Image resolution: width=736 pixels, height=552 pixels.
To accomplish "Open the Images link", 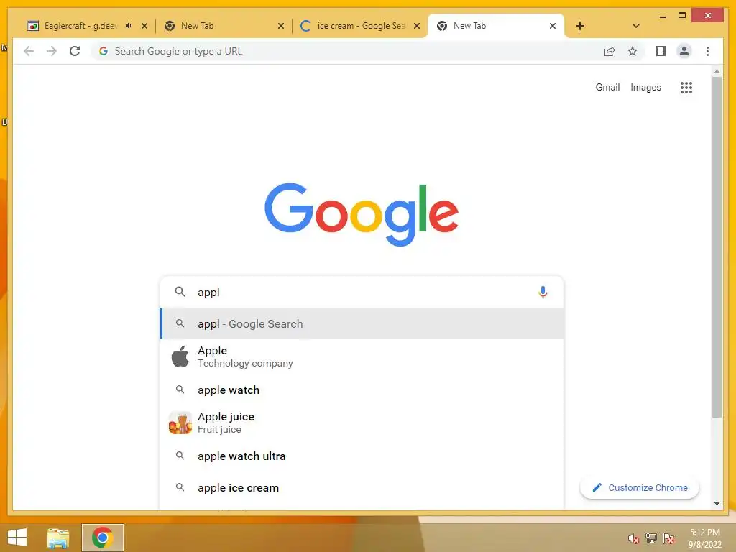I will (x=645, y=87).
